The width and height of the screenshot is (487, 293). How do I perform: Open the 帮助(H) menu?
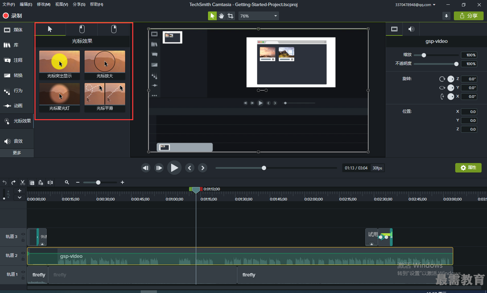[x=97, y=4]
